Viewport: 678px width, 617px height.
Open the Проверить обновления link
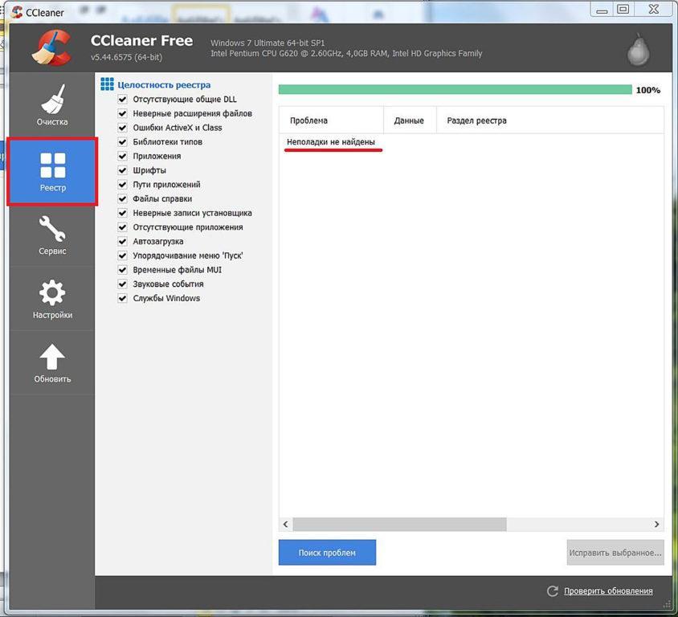tap(608, 591)
